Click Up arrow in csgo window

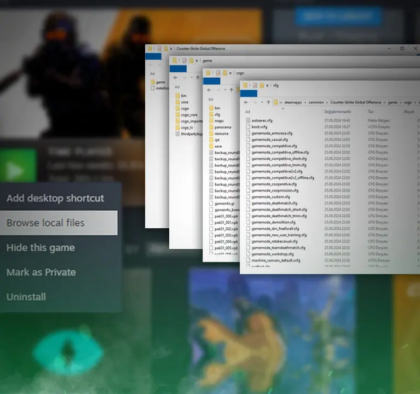coord(232,90)
